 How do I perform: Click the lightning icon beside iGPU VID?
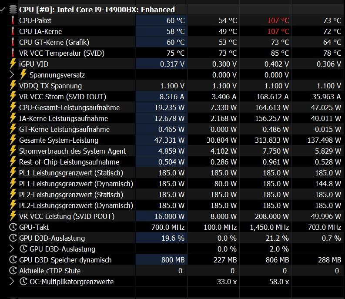click(13, 64)
